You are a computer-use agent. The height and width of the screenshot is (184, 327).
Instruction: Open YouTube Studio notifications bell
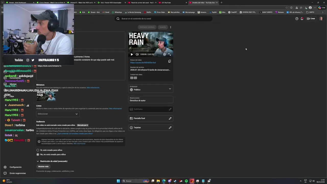(x=302, y=19)
